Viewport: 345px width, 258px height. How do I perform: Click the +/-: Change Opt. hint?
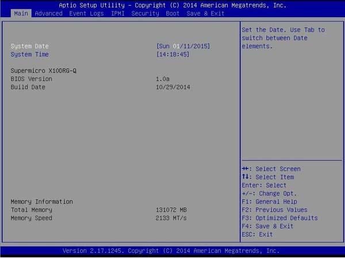269,194
